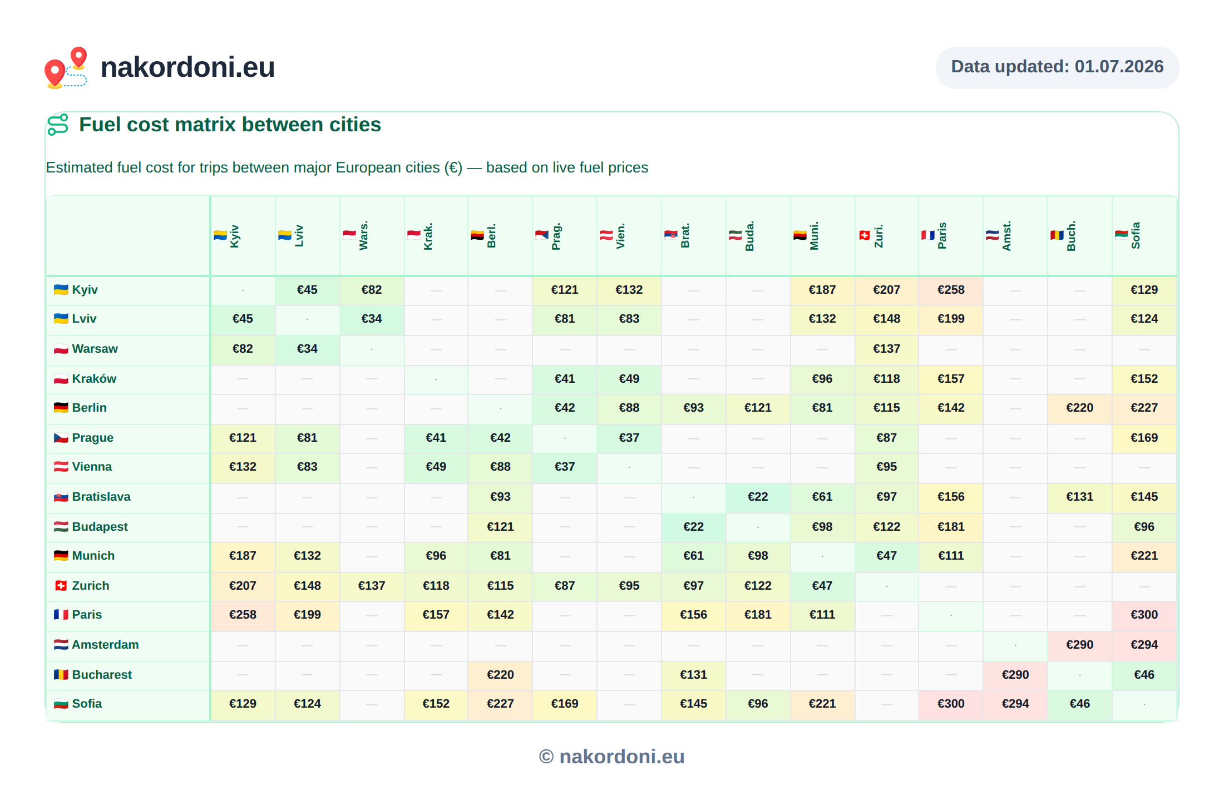
Task: Click the Fuel cost matrix between cities heading
Action: (x=230, y=125)
